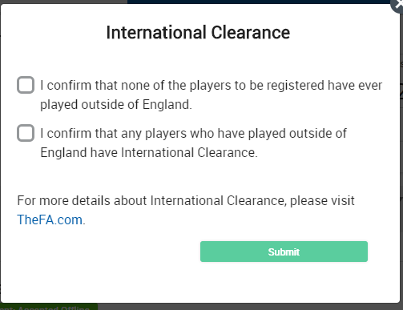This screenshot has width=403, height=310.
Task: Click the 'International Clearance' dialog heading
Action: pyautogui.click(x=198, y=33)
